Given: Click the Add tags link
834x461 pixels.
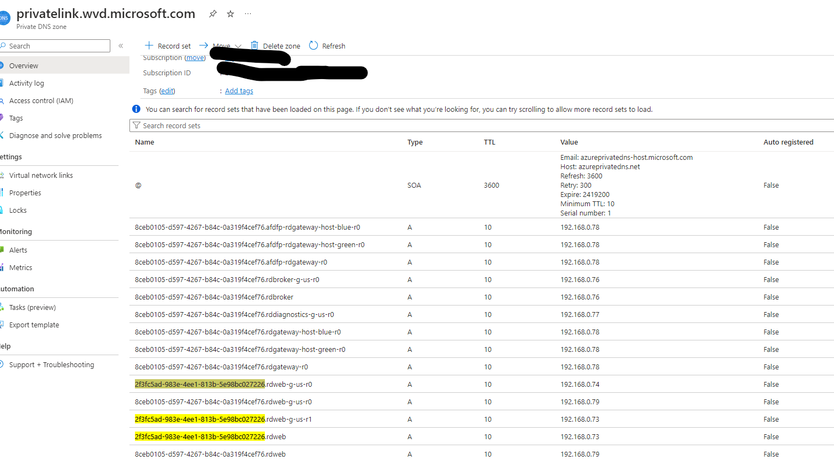Looking at the screenshot, I should pyautogui.click(x=239, y=91).
